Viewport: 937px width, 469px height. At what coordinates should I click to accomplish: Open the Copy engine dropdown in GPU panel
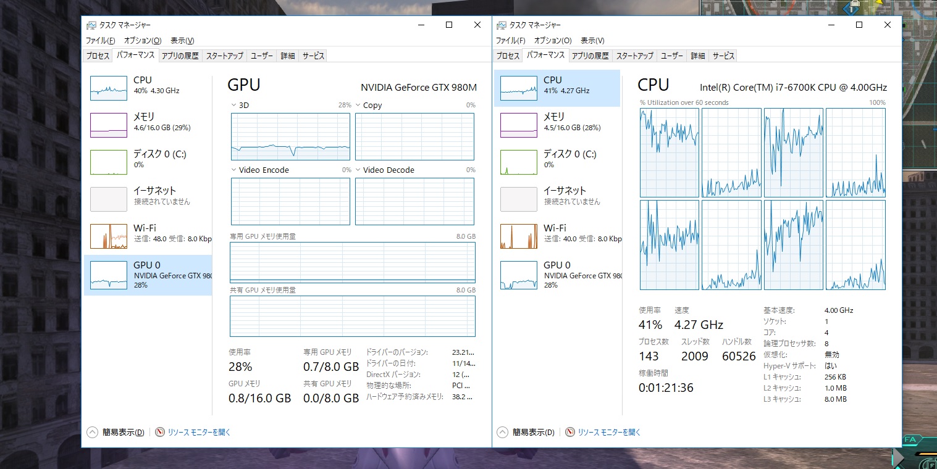coord(358,106)
